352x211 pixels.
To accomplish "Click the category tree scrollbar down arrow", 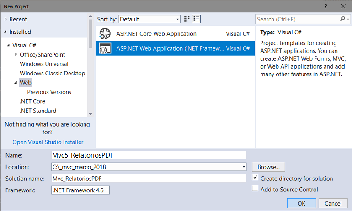I will [x=90, y=114].
